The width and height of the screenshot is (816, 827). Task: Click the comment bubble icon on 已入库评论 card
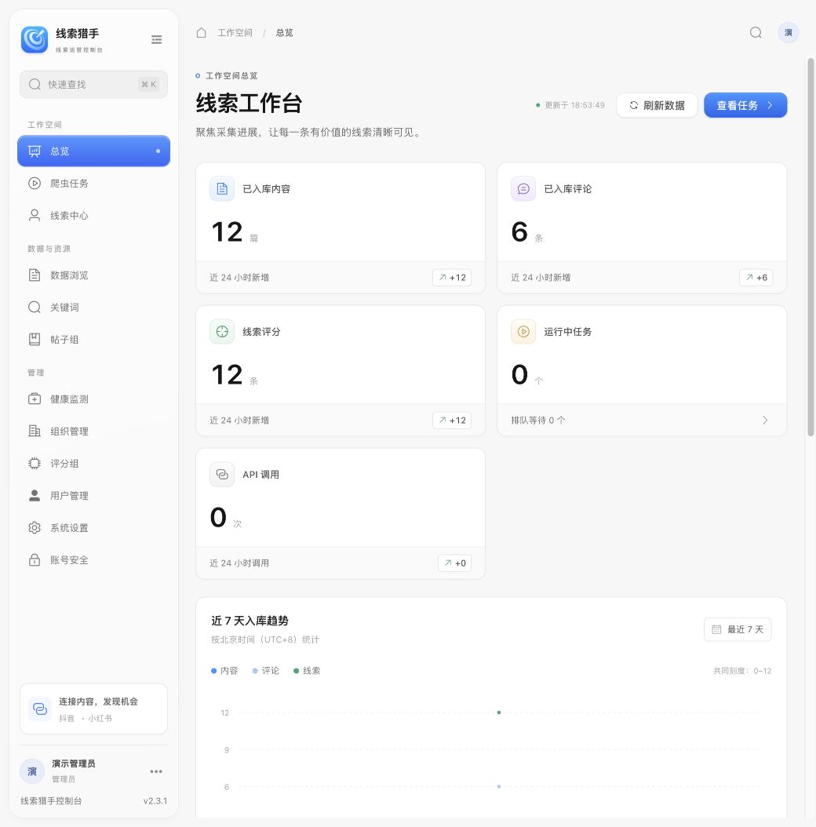click(x=523, y=189)
